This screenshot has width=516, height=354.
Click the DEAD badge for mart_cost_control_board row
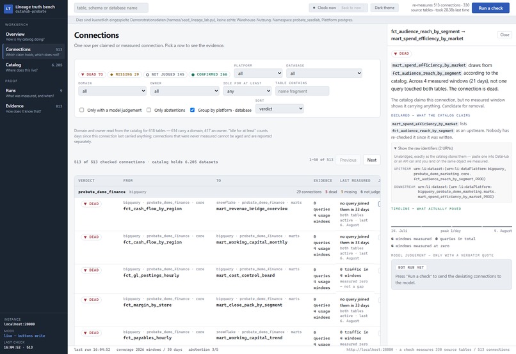coord(91,270)
